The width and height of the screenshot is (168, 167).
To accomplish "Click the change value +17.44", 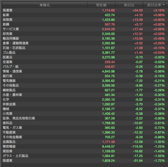I will (x=138, y=29).
